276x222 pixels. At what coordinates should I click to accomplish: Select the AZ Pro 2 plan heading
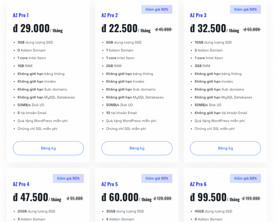(109, 15)
